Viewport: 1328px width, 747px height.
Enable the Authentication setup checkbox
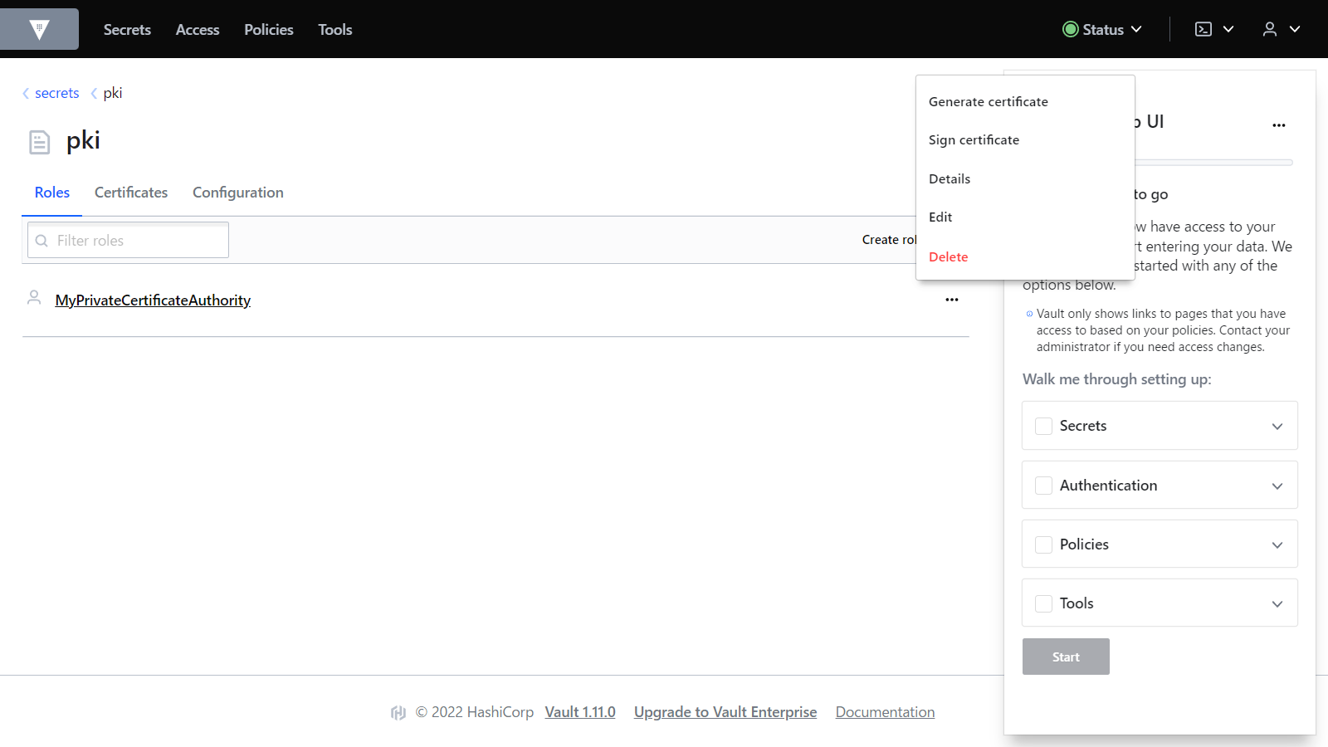tap(1043, 486)
